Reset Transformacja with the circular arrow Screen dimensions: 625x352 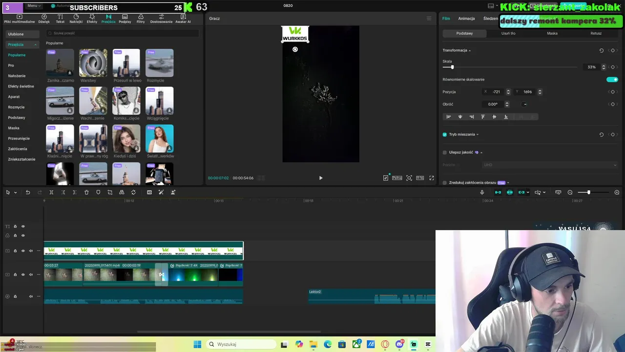pos(601,50)
